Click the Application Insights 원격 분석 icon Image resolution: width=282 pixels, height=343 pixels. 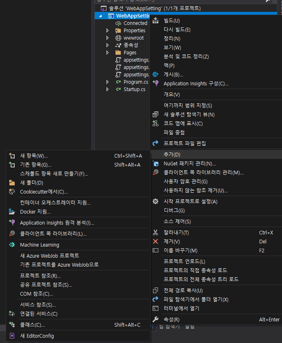point(12,223)
